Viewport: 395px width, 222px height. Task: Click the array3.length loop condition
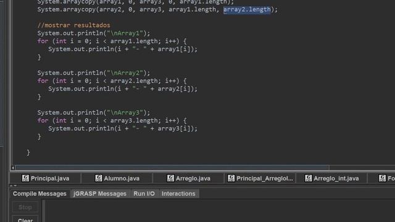134,121
